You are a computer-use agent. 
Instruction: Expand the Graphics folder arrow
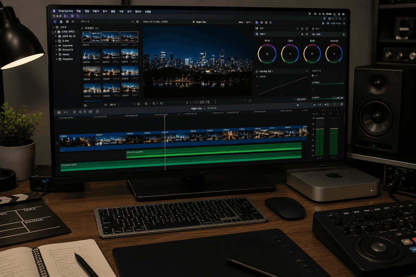tap(57, 59)
